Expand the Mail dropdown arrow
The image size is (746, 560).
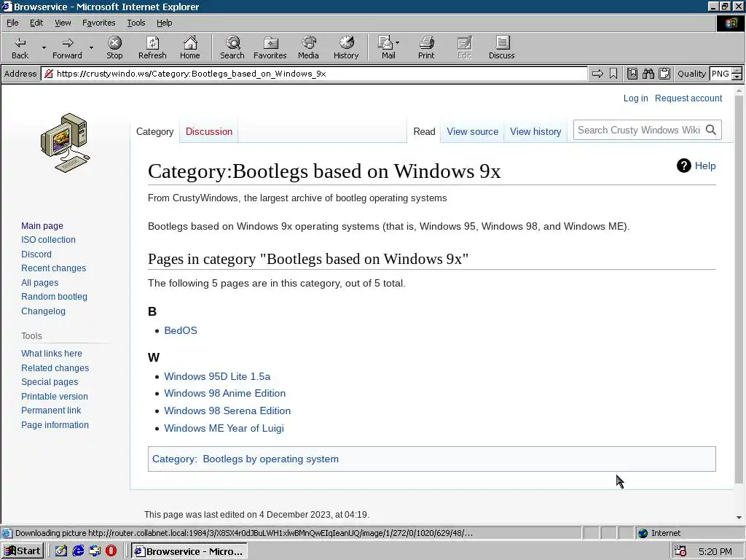(x=397, y=43)
